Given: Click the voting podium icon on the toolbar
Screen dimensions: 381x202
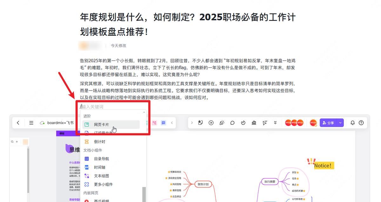Looking at the screenshot, I should coord(254,123).
